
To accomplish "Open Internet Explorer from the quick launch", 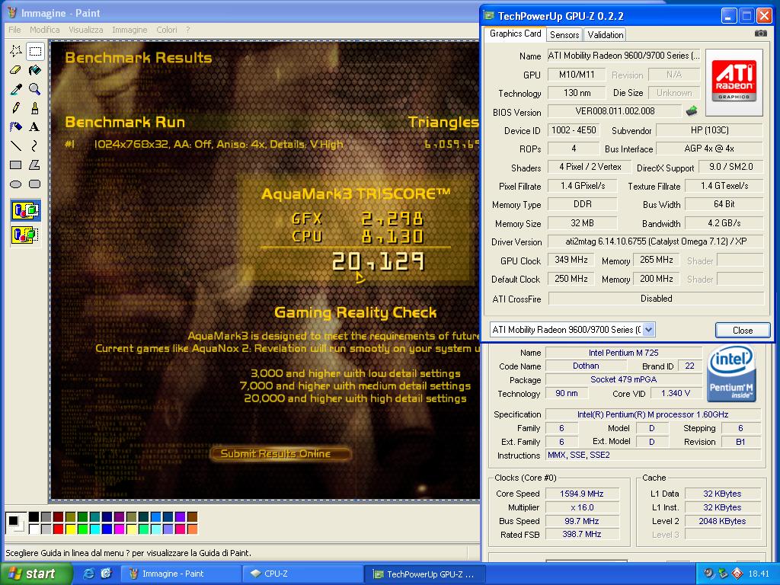I will coord(88,574).
